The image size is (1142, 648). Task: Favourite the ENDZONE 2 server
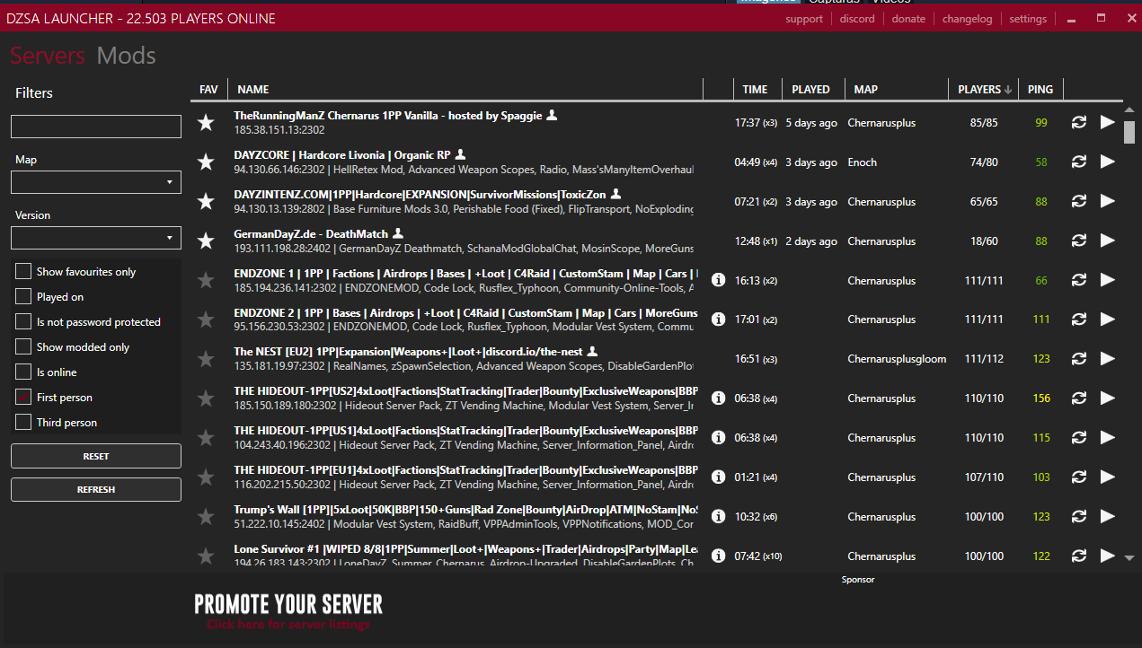[x=206, y=320]
